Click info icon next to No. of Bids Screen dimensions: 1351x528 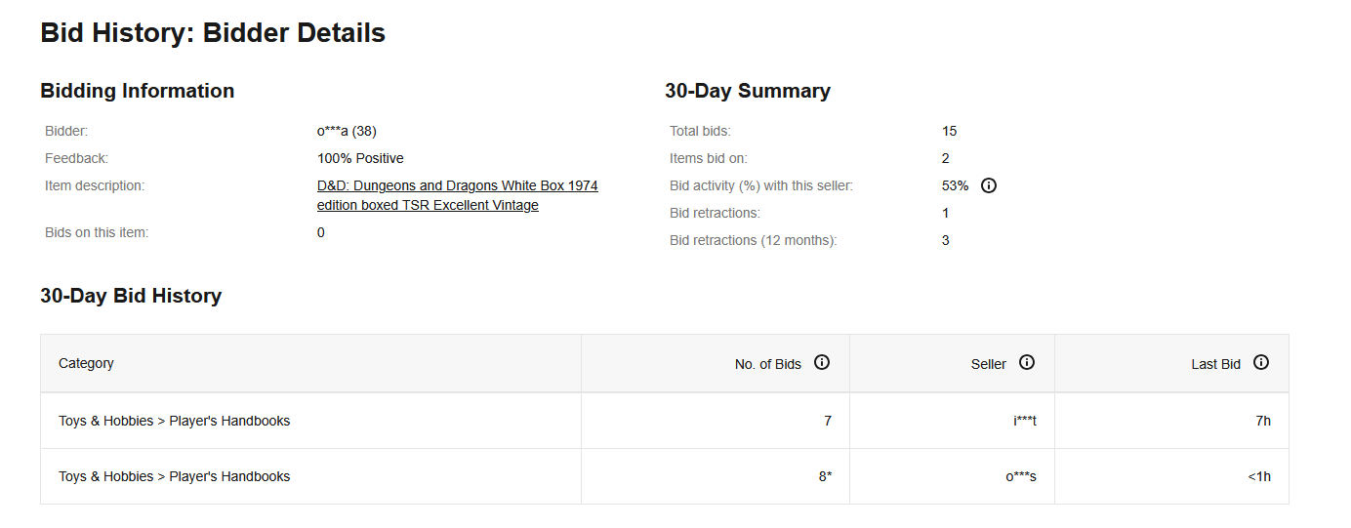pos(822,362)
